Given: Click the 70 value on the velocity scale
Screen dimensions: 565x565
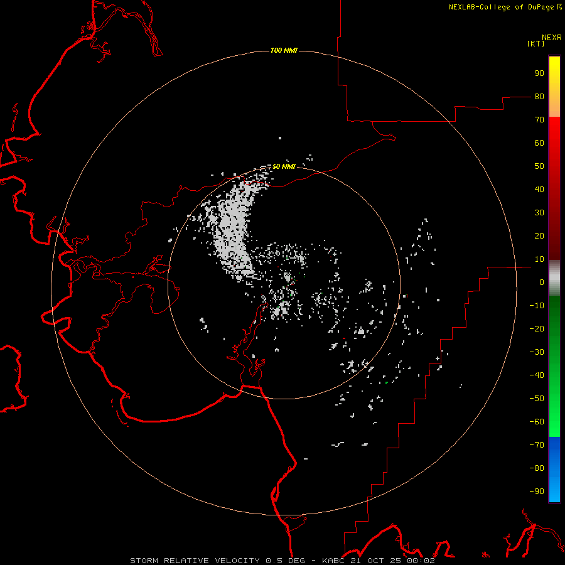Looking at the screenshot, I should click(x=539, y=120).
